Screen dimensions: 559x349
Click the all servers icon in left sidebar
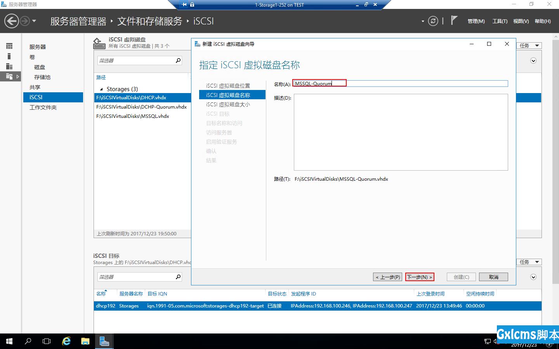pyautogui.click(x=9, y=66)
